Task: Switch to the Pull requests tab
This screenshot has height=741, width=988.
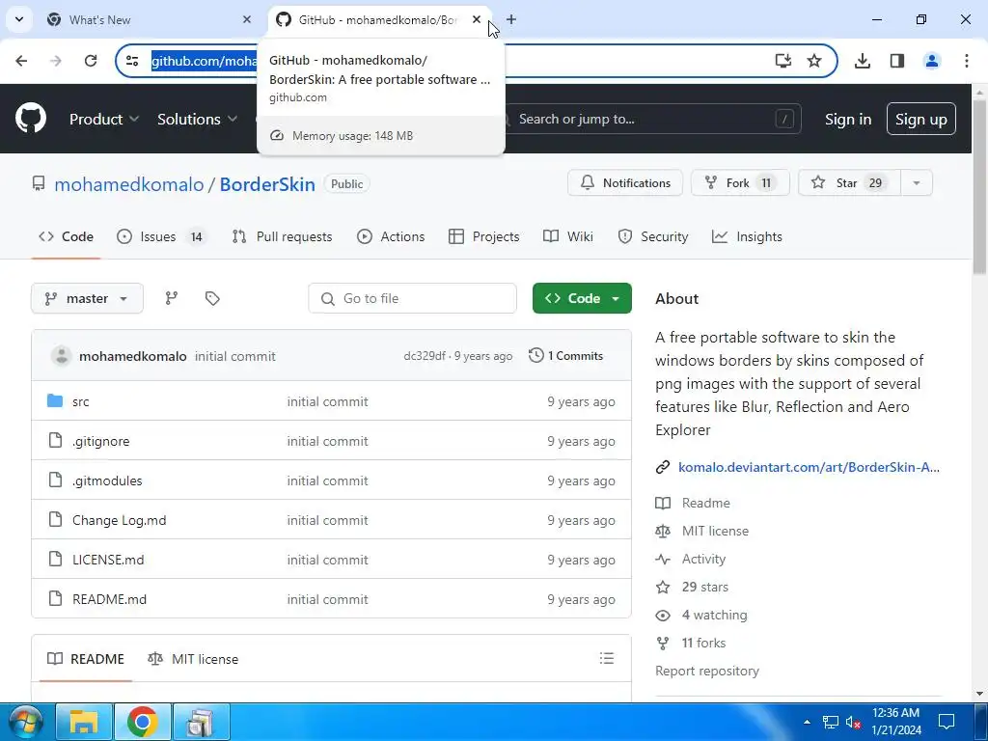Action: (283, 237)
